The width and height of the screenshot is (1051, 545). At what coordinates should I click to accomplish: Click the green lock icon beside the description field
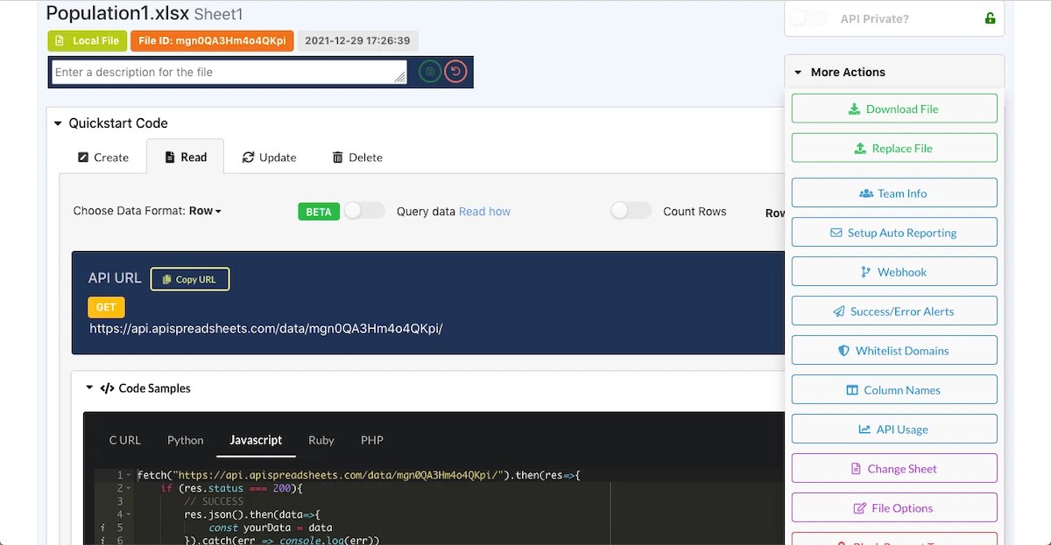[429, 72]
